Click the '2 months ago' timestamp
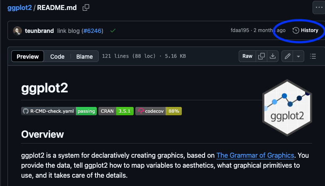This screenshot has width=325, height=186. point(269,30)
